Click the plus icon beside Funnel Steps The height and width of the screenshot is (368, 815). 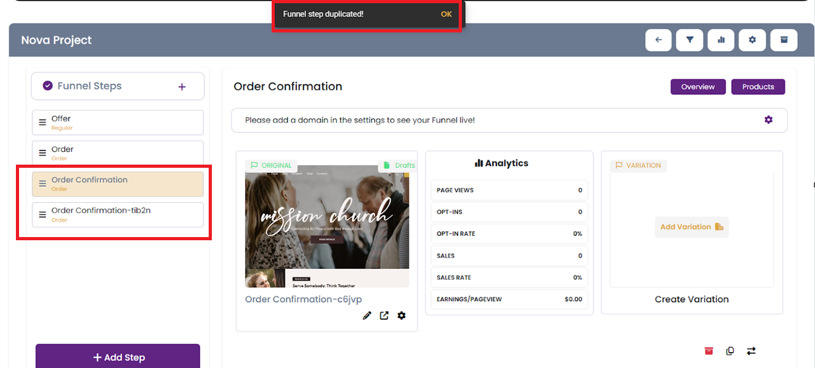pyautogui.click(x=182, y=86)
